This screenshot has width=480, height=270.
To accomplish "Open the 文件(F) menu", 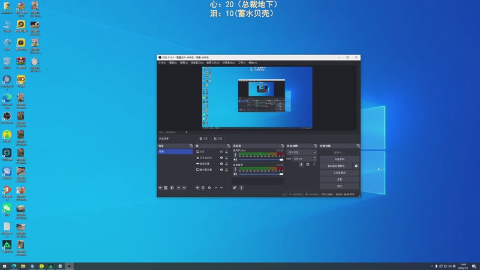I will 162,62.
